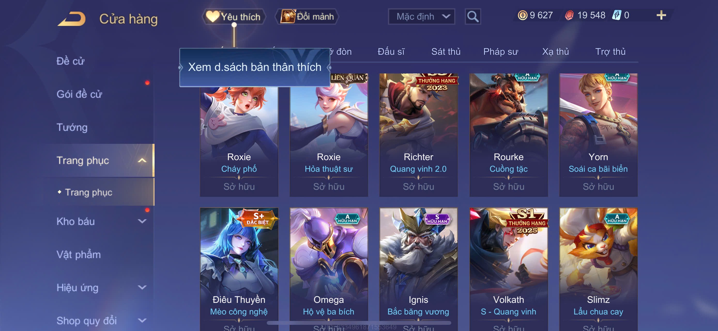This screenshot has height=331, width=718.
Task: Tap the blue coupon ticket icon
Action: click(x=616, y=15)
